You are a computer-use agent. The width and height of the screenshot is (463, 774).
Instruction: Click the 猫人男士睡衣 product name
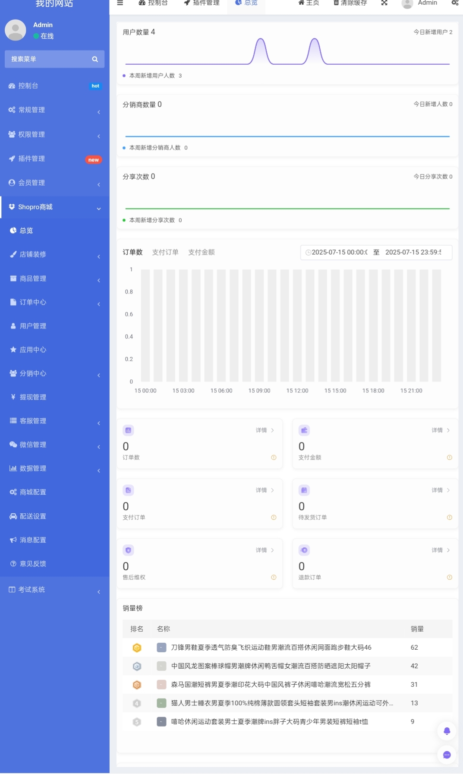pyautogui.click(x=282, y=703)
